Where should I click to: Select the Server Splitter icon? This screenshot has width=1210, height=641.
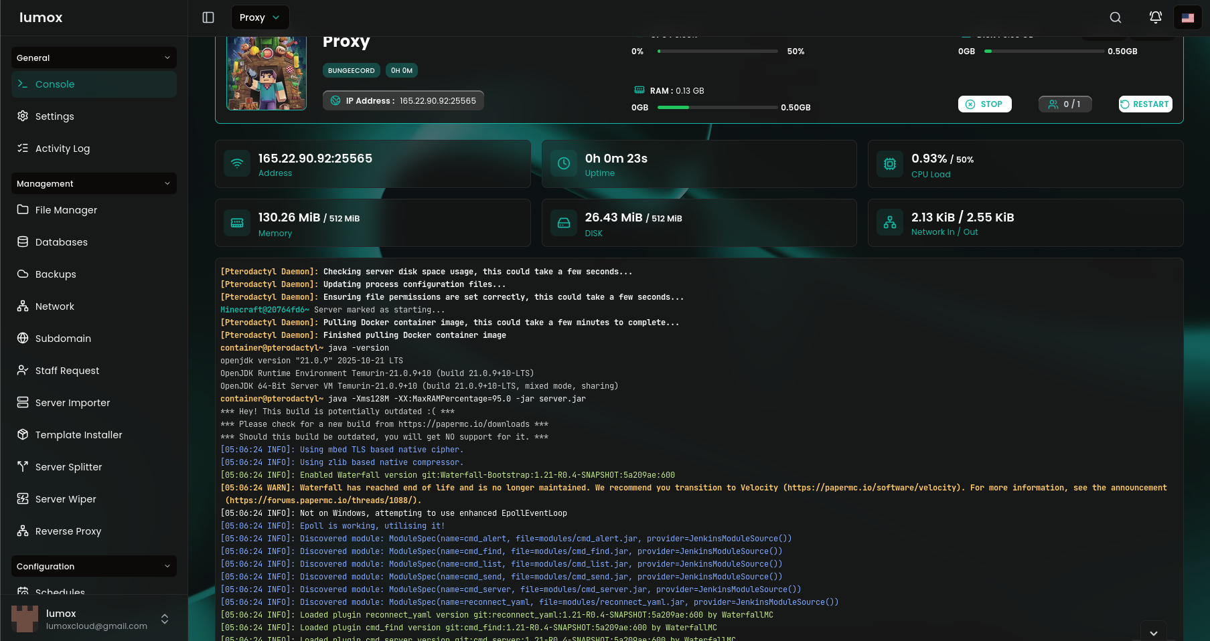24,467
